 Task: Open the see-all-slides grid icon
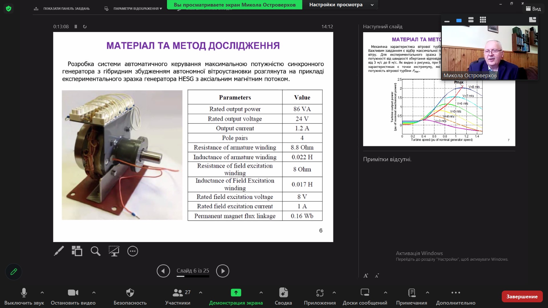tap(77, 251)
